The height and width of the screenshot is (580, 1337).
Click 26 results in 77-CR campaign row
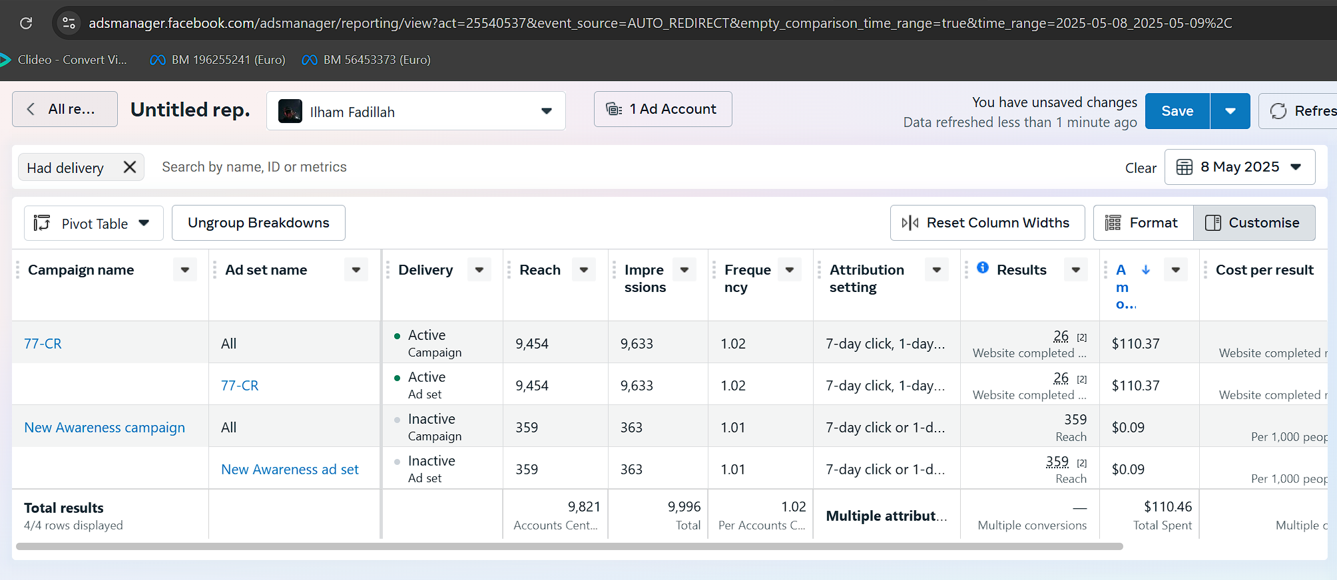[x=1061, y=336]
